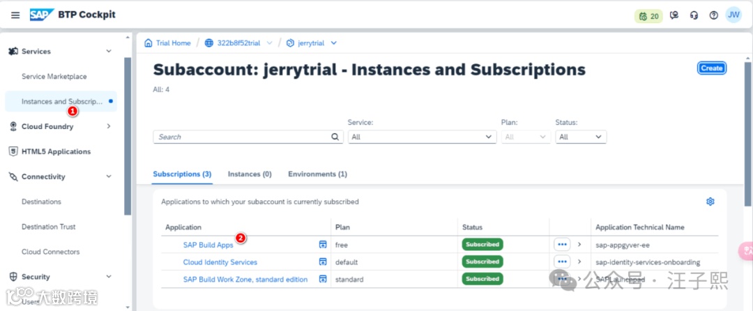Click the search magnifier icon

[335, 137]
